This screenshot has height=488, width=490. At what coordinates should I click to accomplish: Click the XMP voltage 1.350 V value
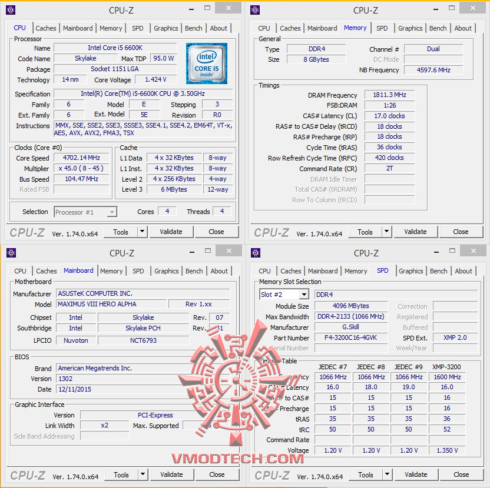pos(447,450)
